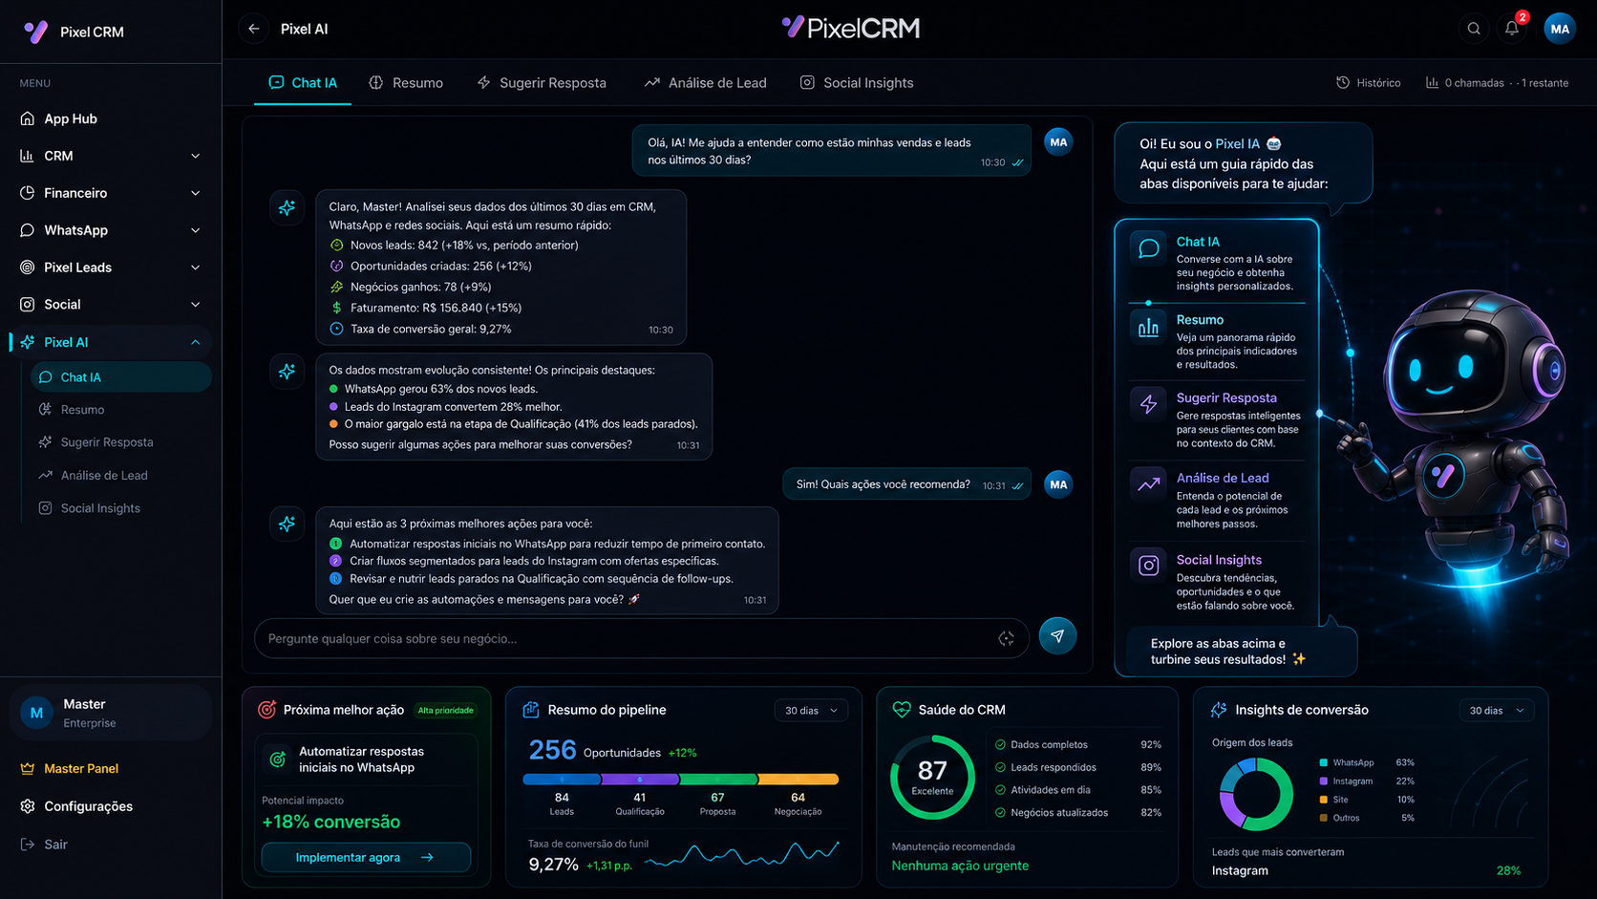Click the back arrow beside Pixel AI
This screenshot has width=1597, height=899.
tap(253, 29)
